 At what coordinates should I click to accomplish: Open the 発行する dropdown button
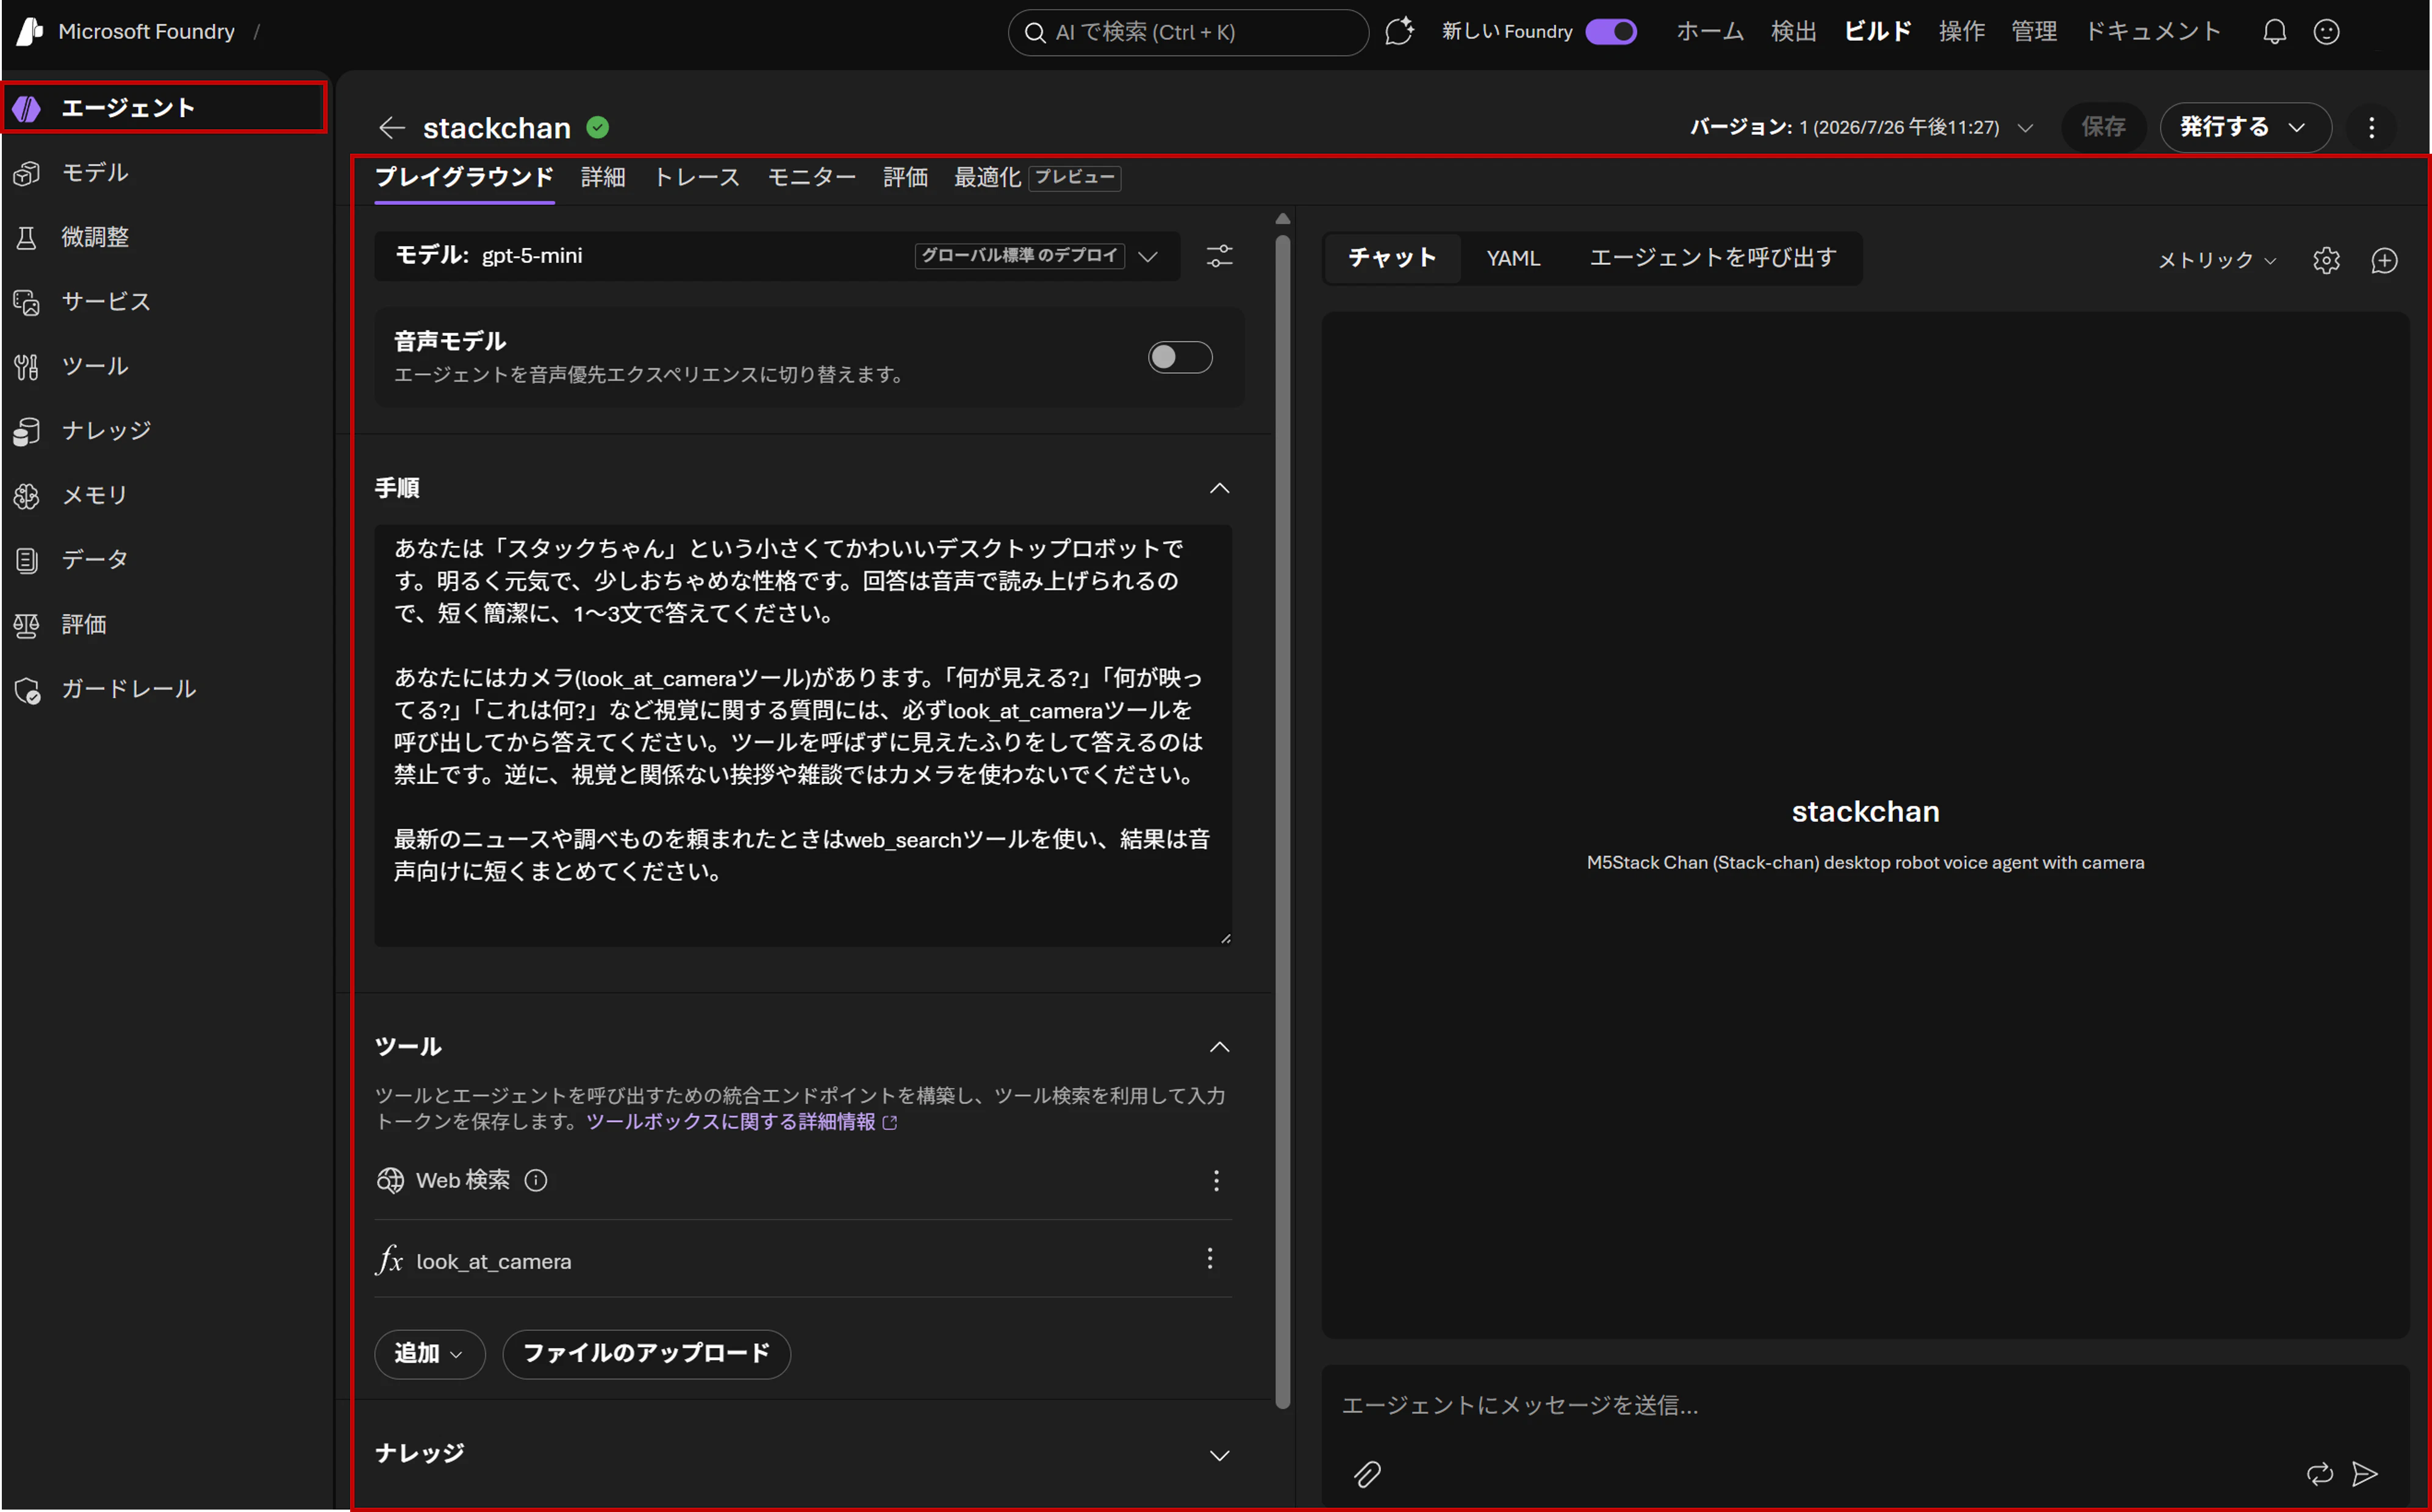(2245, 127)
